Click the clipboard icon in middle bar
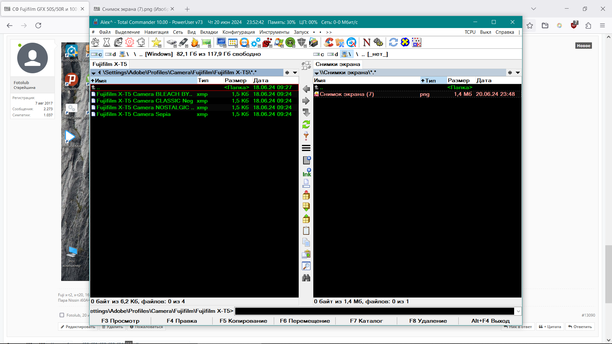The width and height of the screenshot is (612, 344). click(x=306, y=231)
